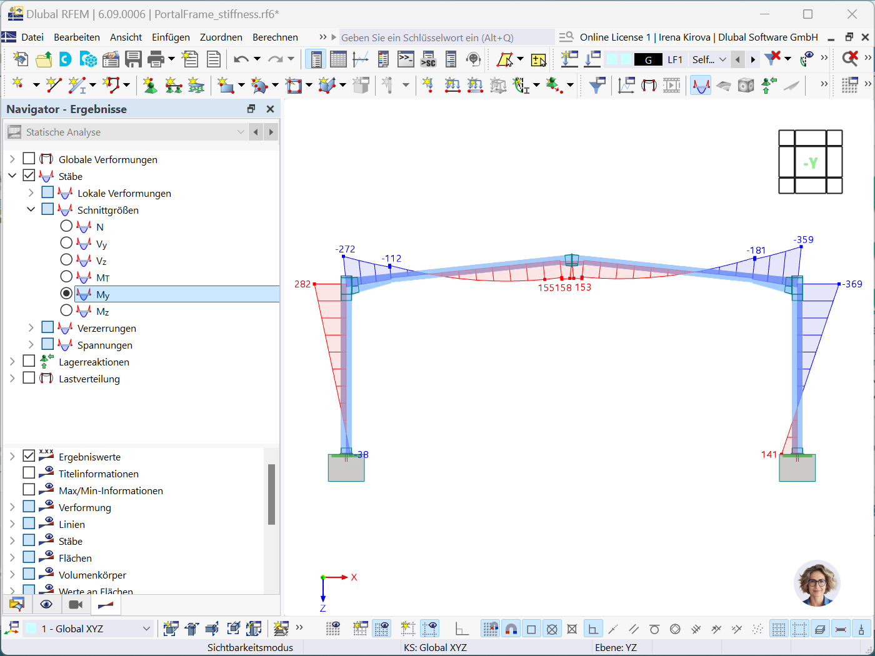The width and height of the screenshot is (875, 656).
Task: Click the save icon in the toolbar
Action: click(133, 59)
